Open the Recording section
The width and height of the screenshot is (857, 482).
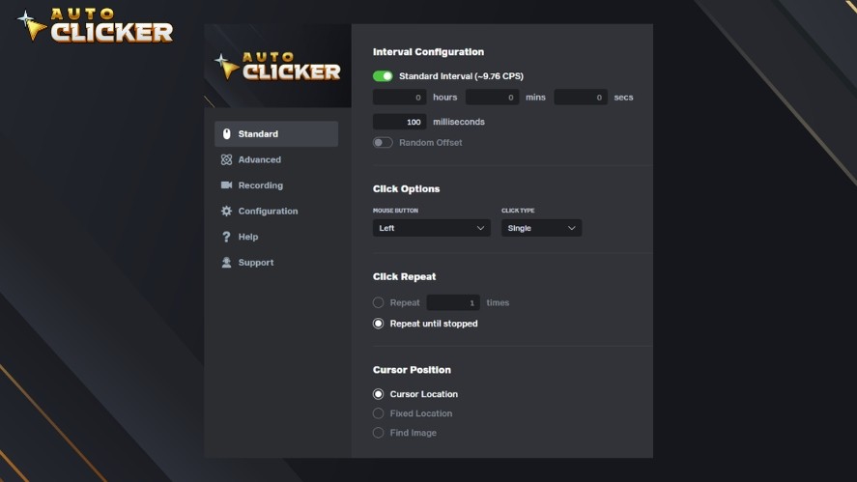click(x=260, y=185)
